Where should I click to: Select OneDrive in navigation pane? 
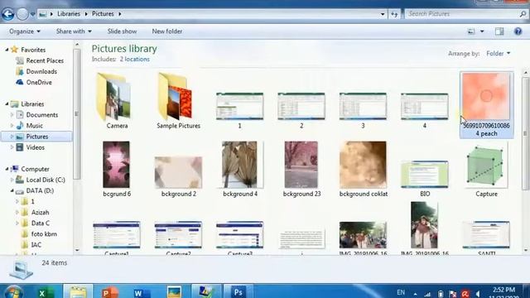pos(39,83)
